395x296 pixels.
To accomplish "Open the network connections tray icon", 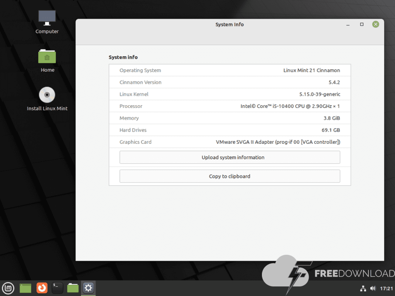I will tap(363, 288).
